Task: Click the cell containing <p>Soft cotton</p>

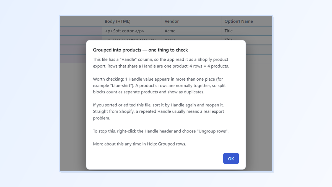Action: tap(132, 31)
